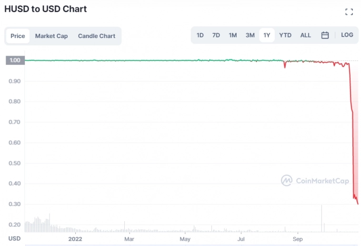Open the calendar date picker
Image resolution: width=361 pixels, height=246 pixels.
tap(325, 35)
